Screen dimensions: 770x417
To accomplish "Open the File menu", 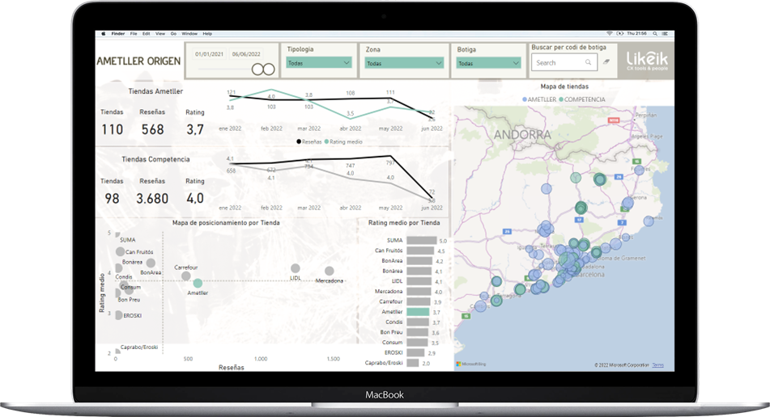I will click(x=134, y=34).
